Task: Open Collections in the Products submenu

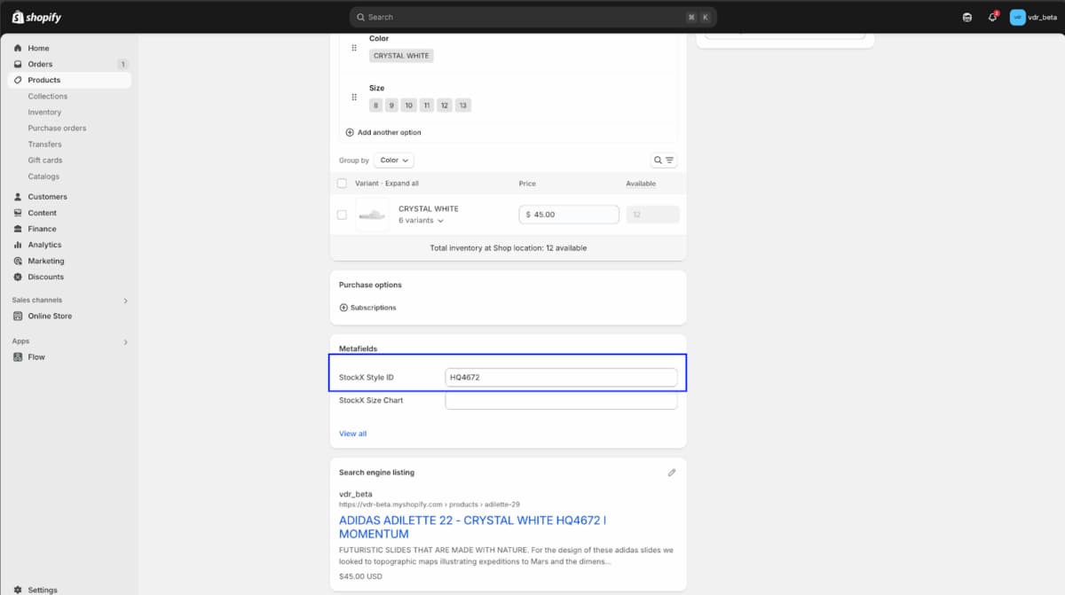Action: click(x=48, y=96)
